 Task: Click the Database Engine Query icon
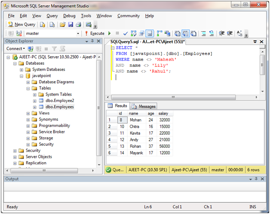tap(43, 24)
